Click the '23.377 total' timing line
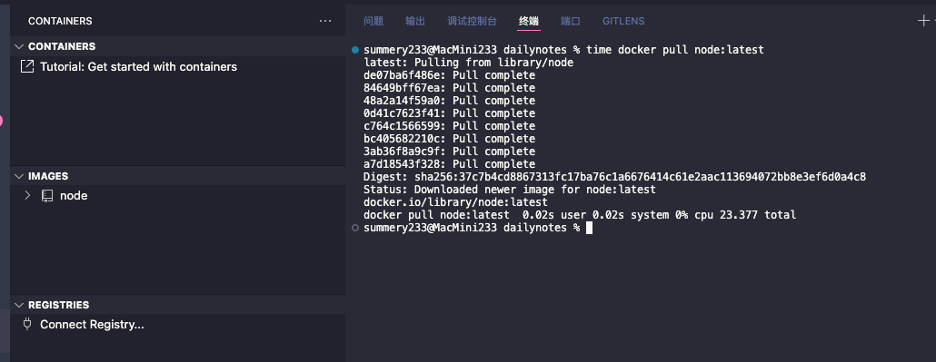 [580, 215]
